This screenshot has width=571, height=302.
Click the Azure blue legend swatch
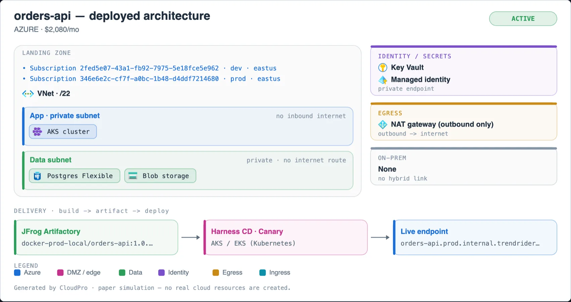17,272
